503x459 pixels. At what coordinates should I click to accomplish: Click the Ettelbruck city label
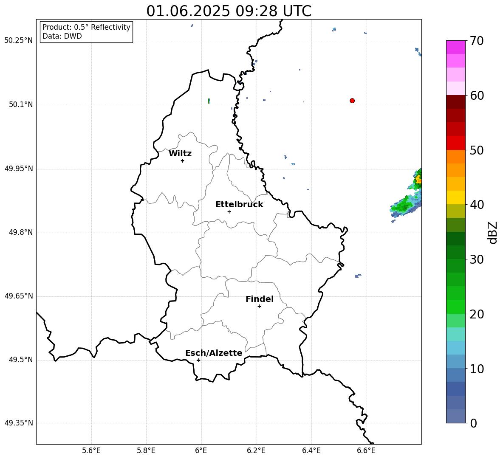coord(239,205)
